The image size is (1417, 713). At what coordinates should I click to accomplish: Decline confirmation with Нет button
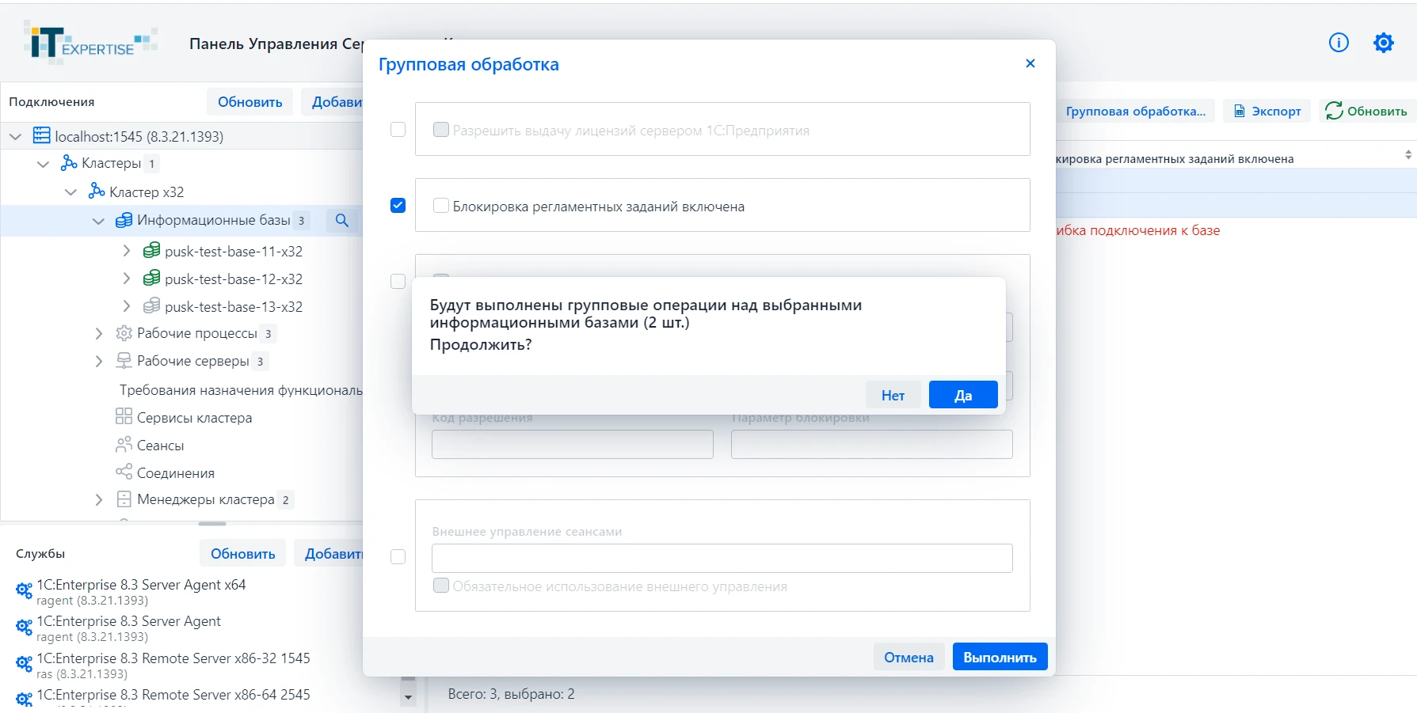893,395
